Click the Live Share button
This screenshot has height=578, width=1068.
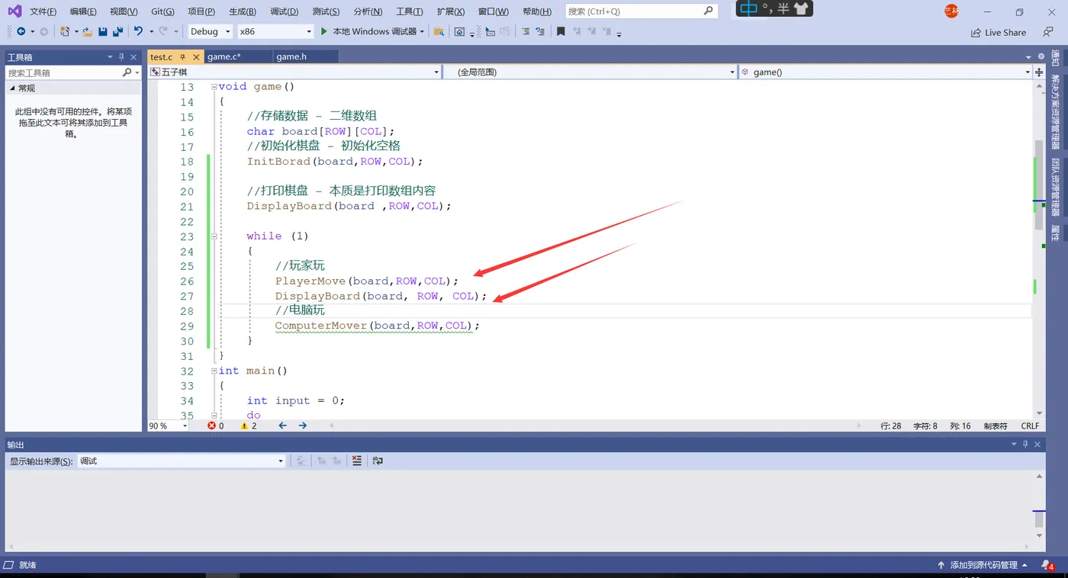click(x=999, y=32)
